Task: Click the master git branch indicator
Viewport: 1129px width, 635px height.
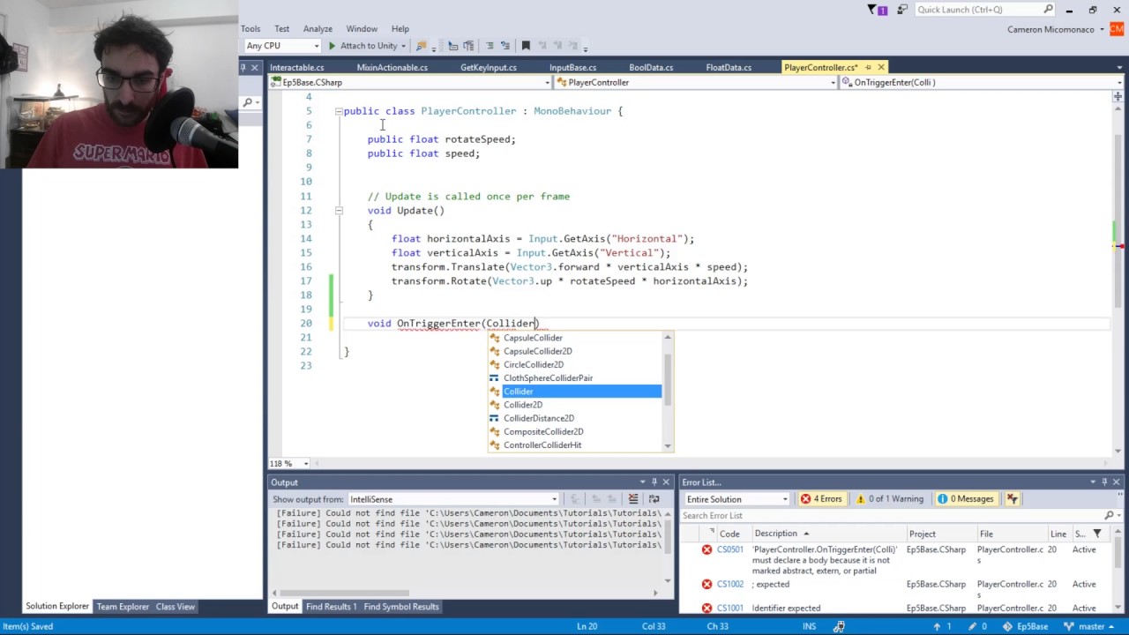Action: (1090, 626)
